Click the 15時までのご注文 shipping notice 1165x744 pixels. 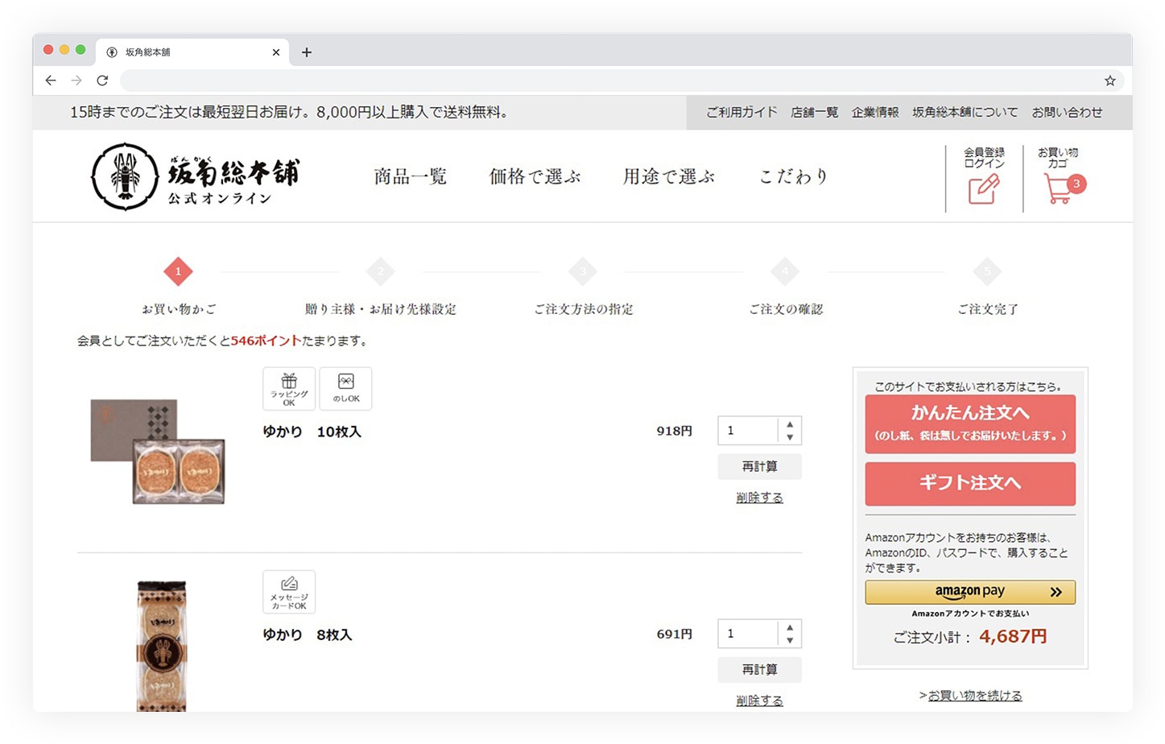pos(289,113)
